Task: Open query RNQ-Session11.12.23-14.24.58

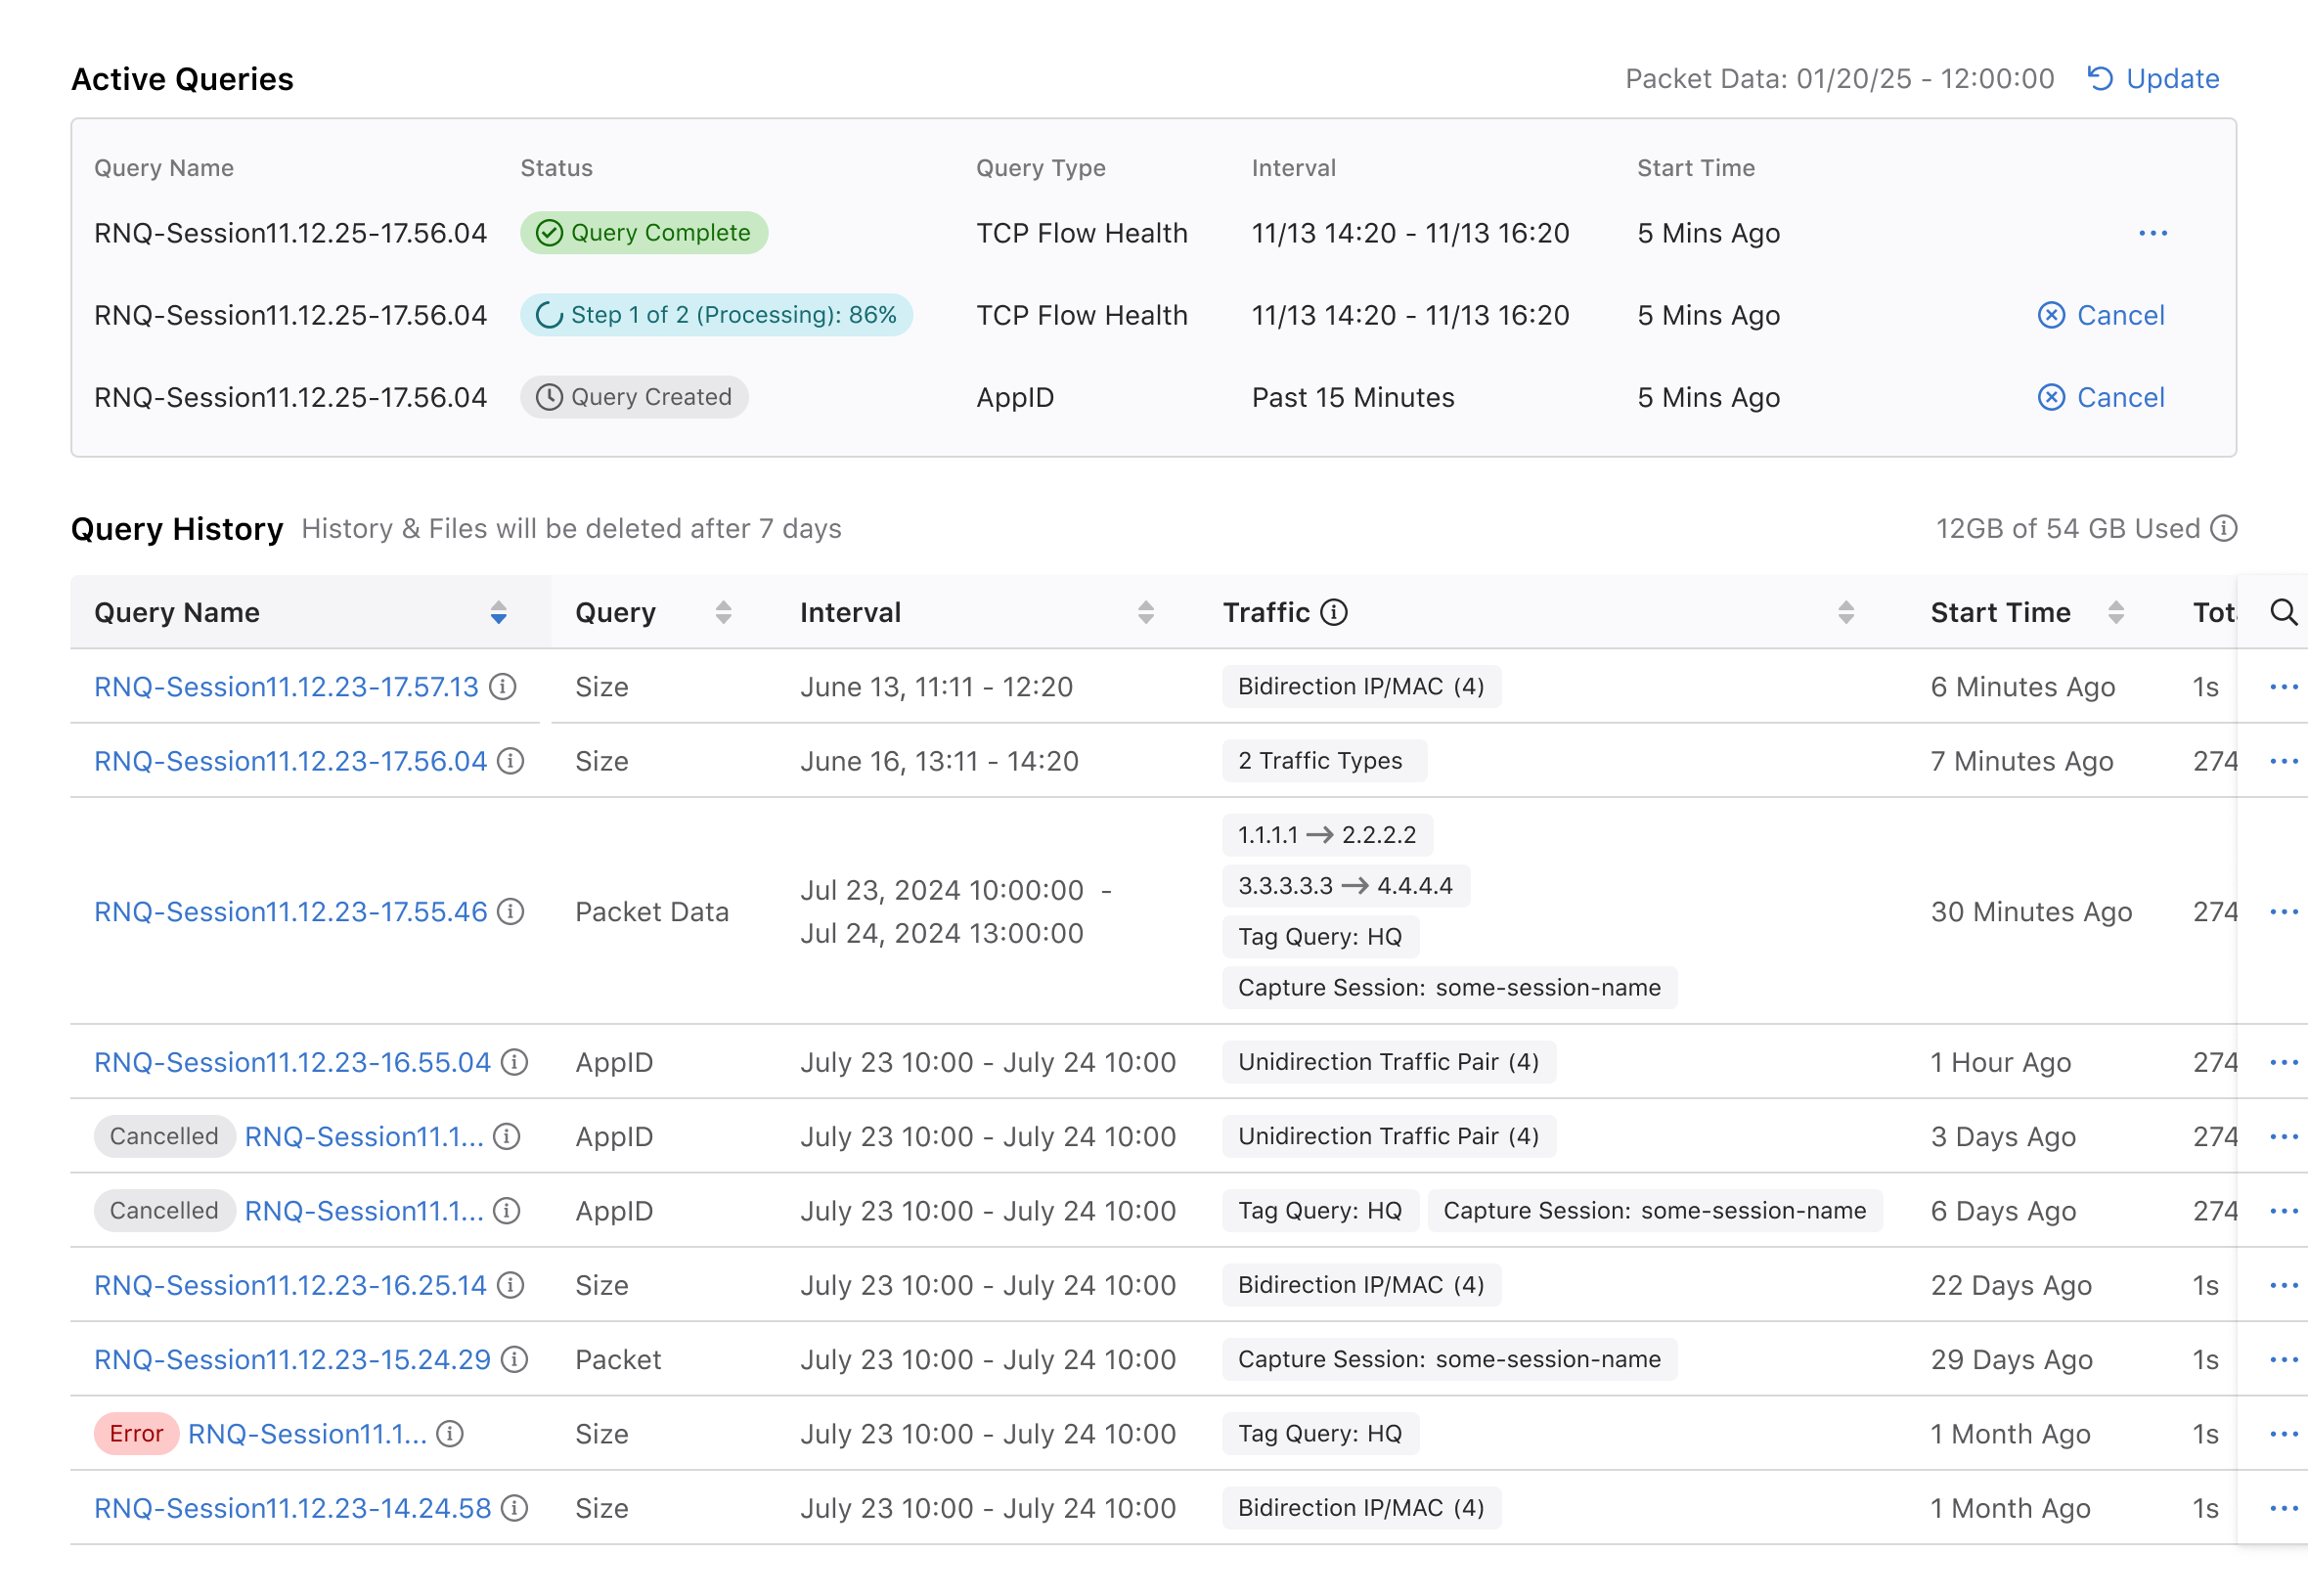Action: coord(292,1508)
